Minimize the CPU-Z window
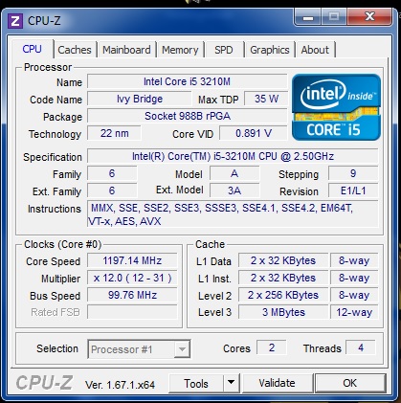 (307, 17)
